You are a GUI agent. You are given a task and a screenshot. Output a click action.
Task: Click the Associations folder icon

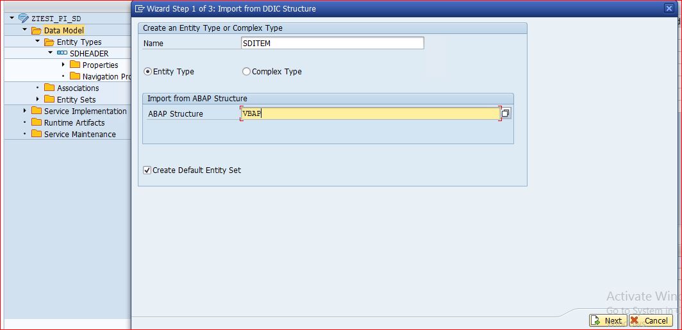[x=49, y=88]
